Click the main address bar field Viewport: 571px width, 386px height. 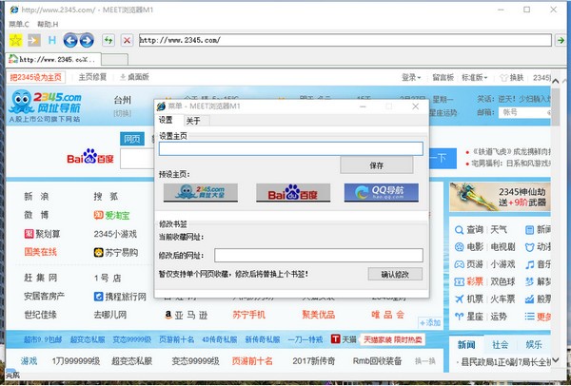[x=345, y=40]
